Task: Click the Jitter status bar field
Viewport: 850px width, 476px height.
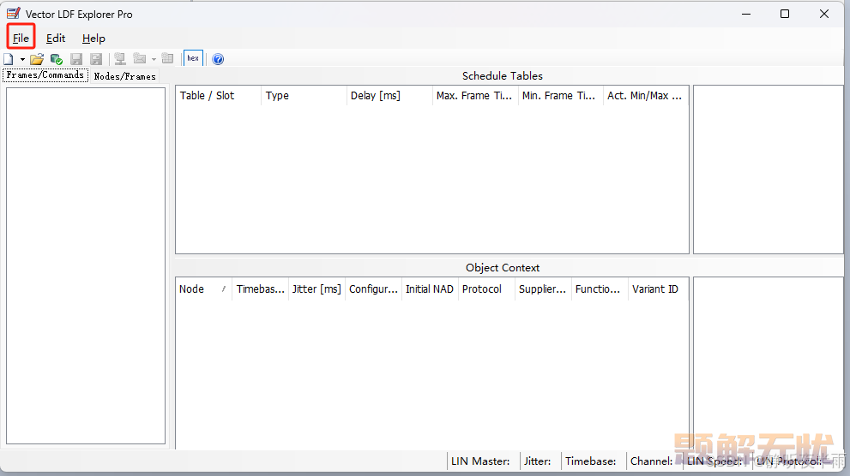Action: [540, 461]
